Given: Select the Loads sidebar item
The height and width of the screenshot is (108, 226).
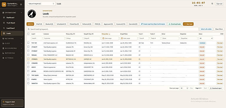Looking at the screenshot, I should coord(12,33).
